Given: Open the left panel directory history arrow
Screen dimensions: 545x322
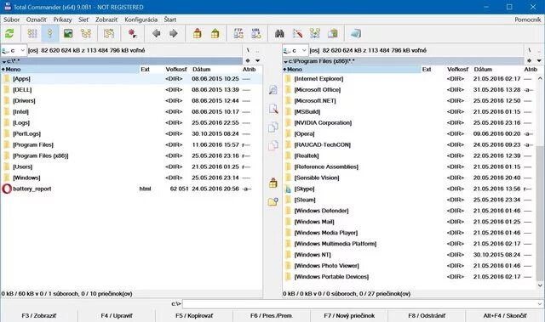Looking at the screenshot, I should (x=257, y=60).
